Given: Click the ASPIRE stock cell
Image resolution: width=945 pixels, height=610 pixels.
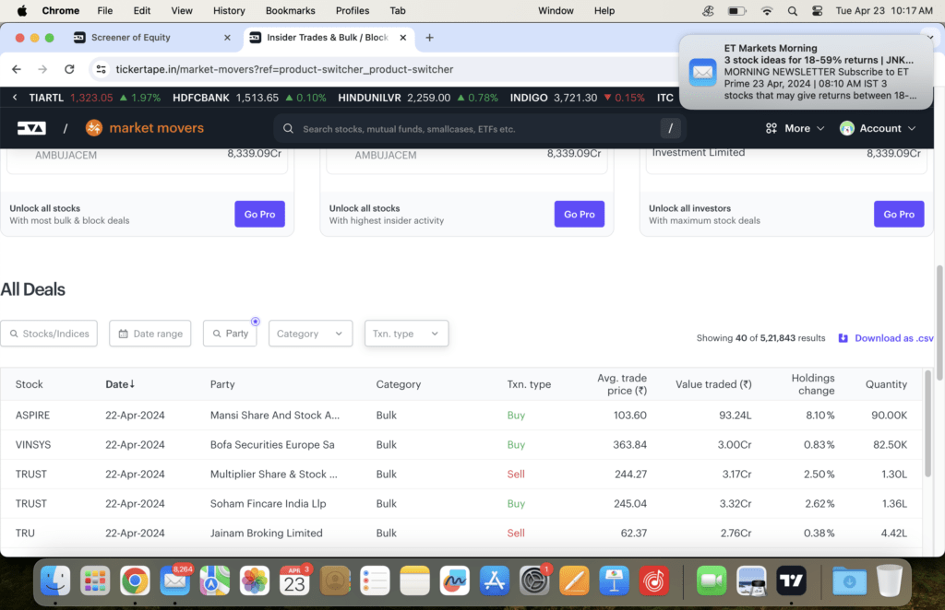Looking at the screenshot, I should click(32, 415).
